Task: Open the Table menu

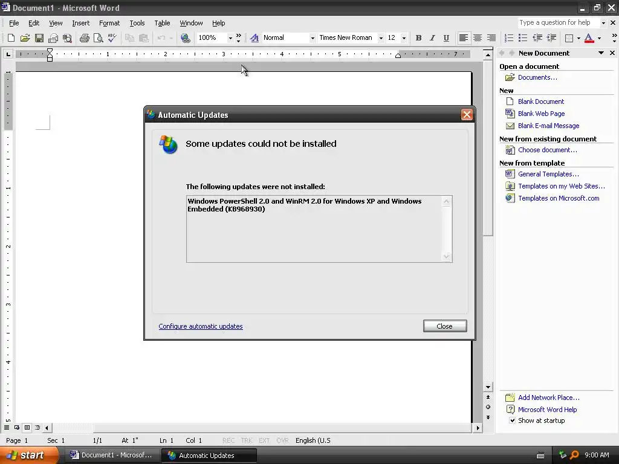Action: pos(162,23)
